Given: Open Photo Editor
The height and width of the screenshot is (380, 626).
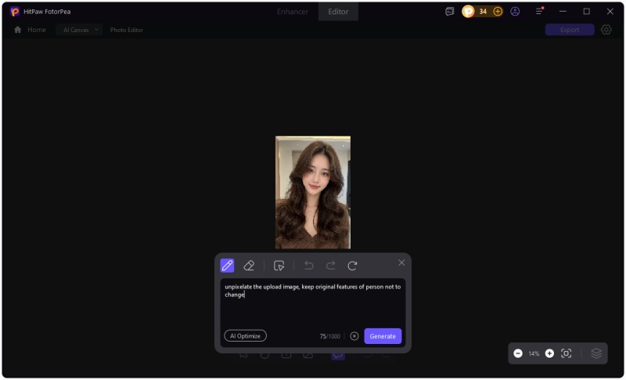Looking at the screenshot, I should click(x=127, y=30).
